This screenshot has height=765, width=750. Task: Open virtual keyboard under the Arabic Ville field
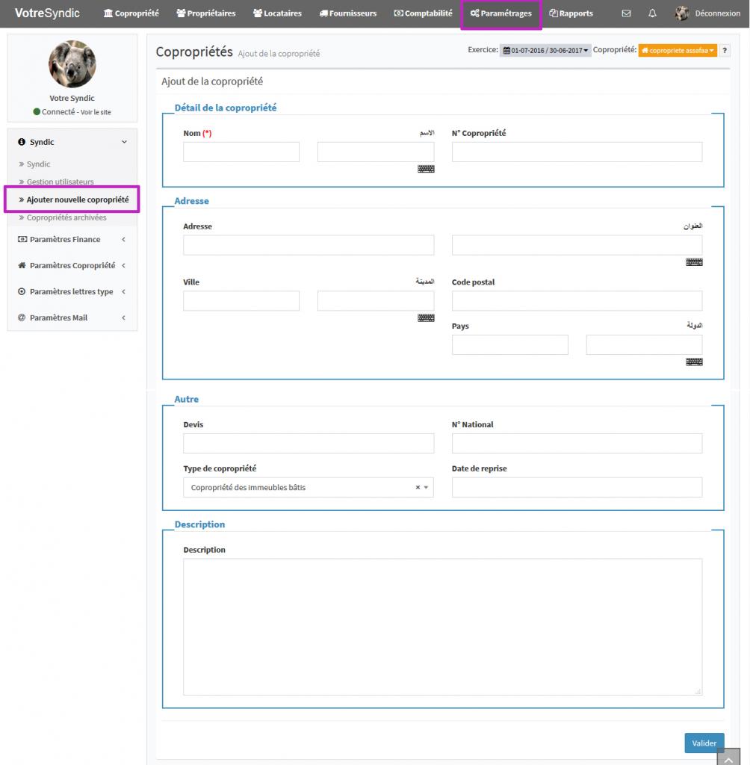pos(426,318)
